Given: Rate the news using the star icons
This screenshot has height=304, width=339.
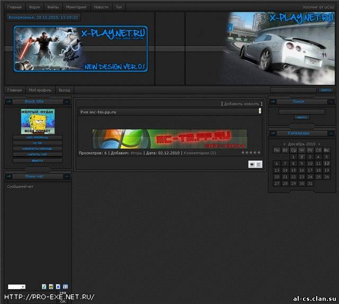Looking at the screenshot, I should [x=251, y=153].
